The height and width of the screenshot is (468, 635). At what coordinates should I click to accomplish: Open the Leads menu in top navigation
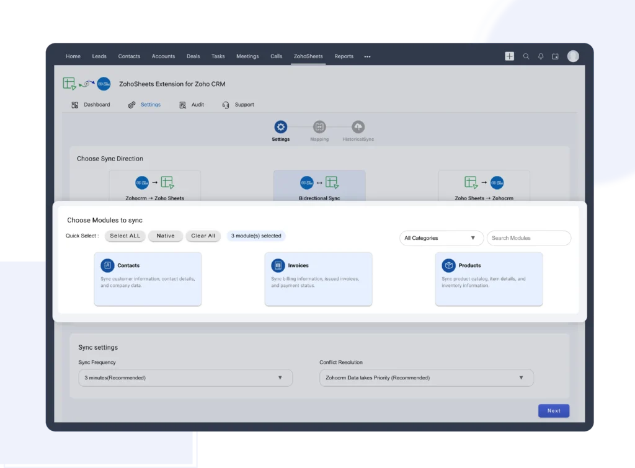click(x=99, y=56)
